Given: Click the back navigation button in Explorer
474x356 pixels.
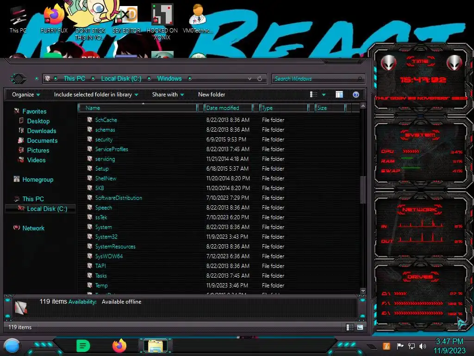Looking at the screenshot, I should 19,79.
